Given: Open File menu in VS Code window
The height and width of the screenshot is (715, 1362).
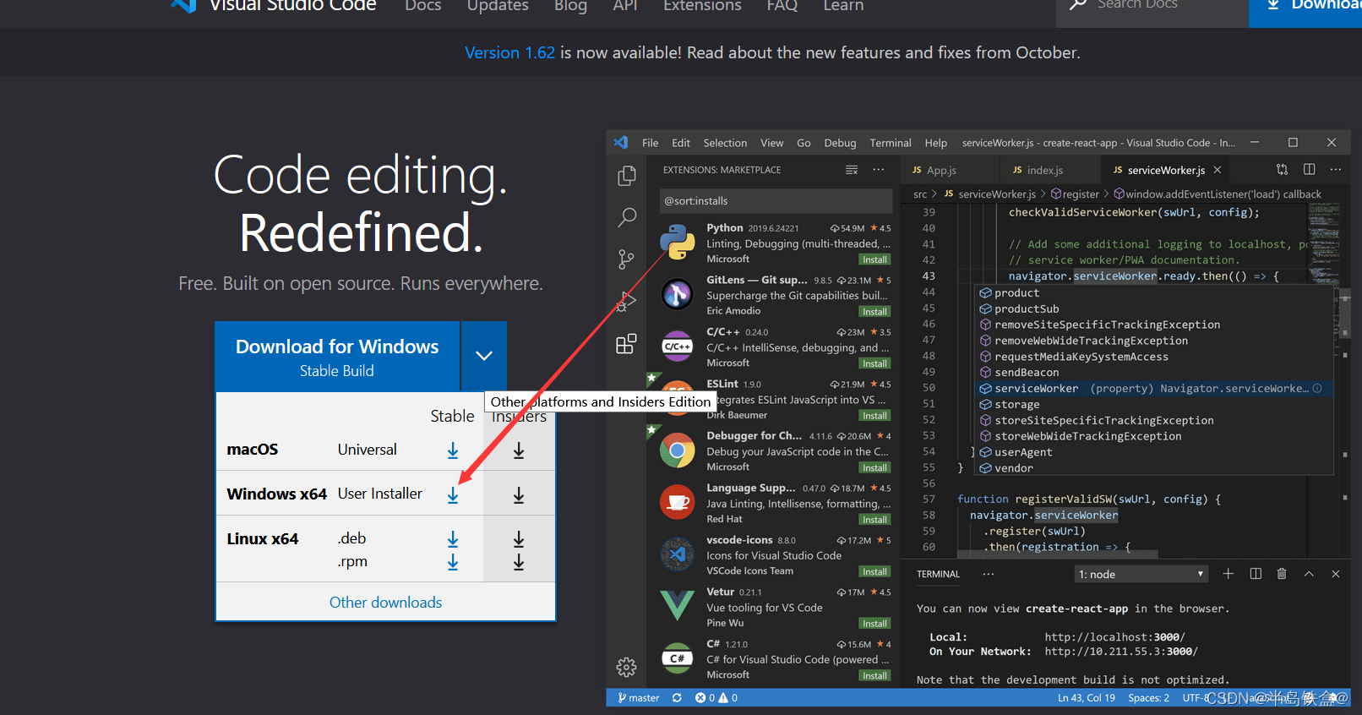Looking at the screenshot, I should 650,143.
